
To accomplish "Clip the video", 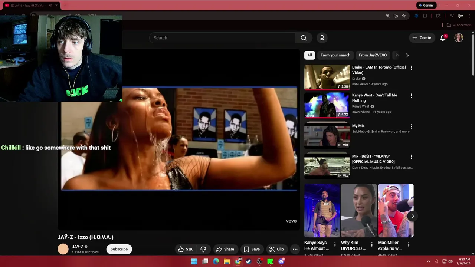I will 276,249.
